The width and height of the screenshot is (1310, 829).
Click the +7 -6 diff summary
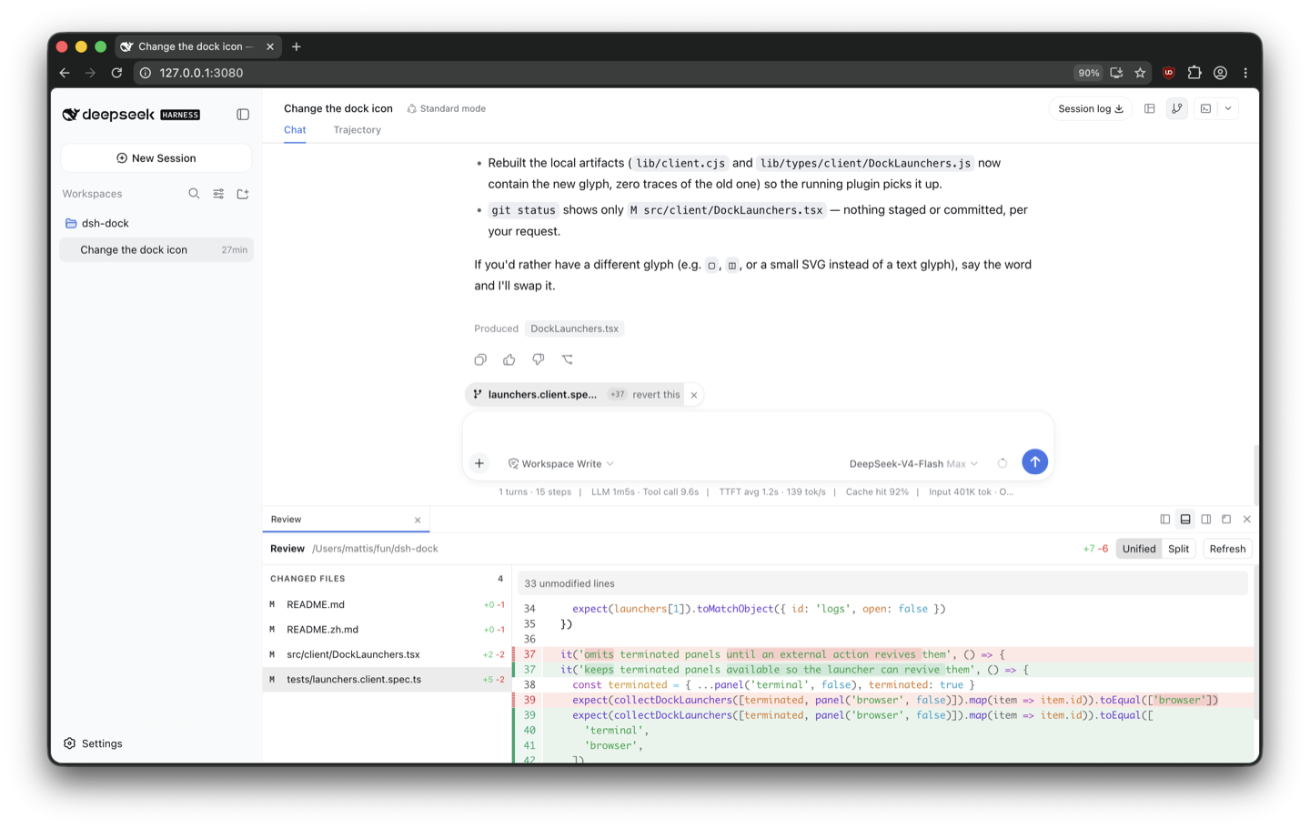pos(1095,549)
